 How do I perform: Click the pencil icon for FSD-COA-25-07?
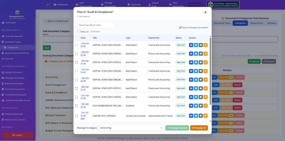[x=205, y=88]
